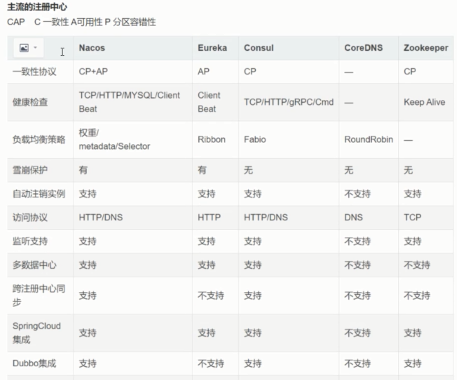This screenshot has width=457, height=380.
Task: Open the dropdown arrow beside the image icon
Action: click(35, 47)
